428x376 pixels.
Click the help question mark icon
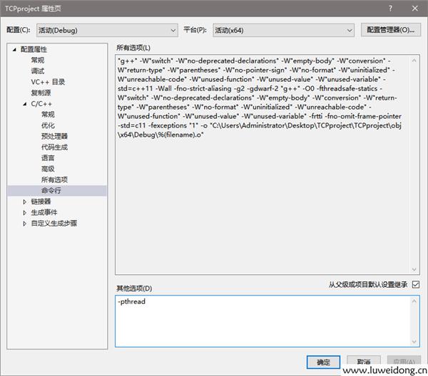tap(390, 7)
